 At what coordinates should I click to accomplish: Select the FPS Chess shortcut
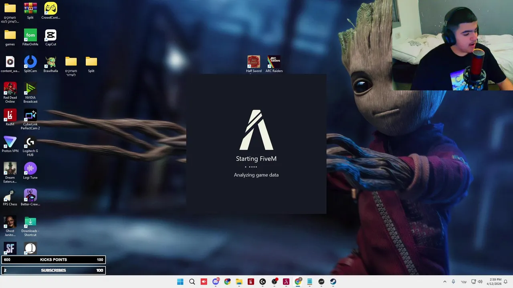(10, 198)
